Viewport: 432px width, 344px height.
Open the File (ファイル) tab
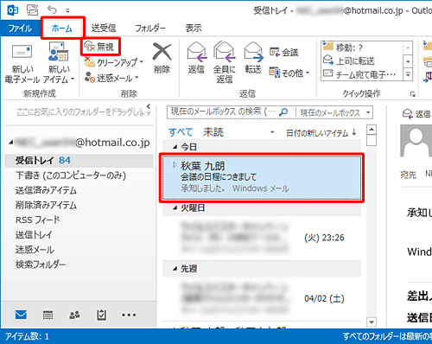point(20,29)
